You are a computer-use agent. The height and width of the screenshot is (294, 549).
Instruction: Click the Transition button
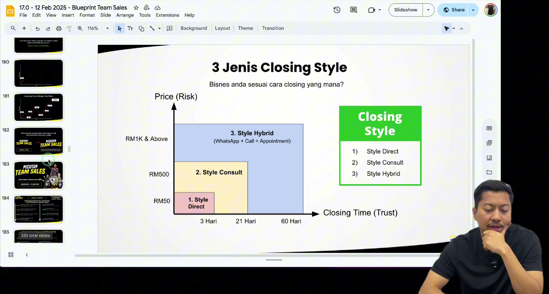[273, 28]
